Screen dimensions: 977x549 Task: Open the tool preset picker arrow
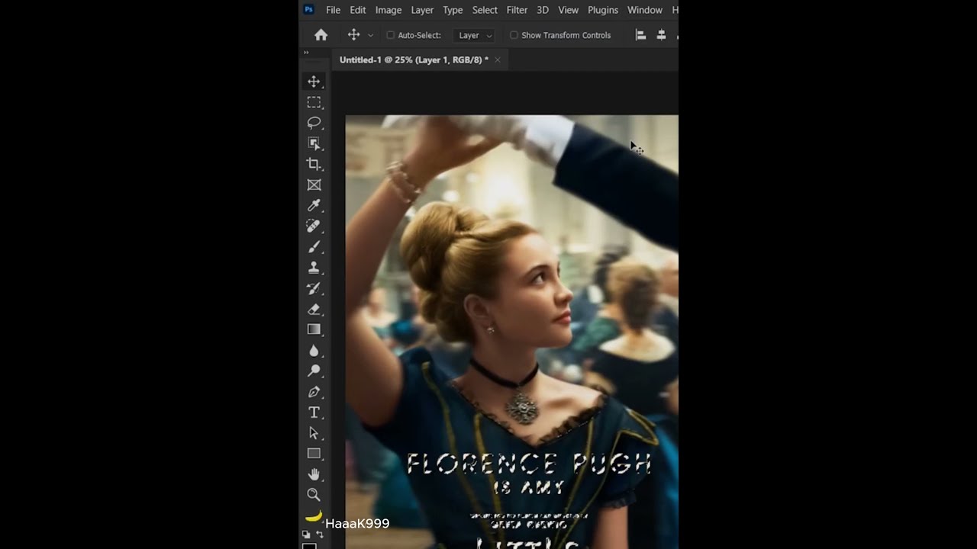tap(371, 35)
